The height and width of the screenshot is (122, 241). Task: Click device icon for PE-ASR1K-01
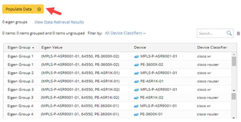137,82
